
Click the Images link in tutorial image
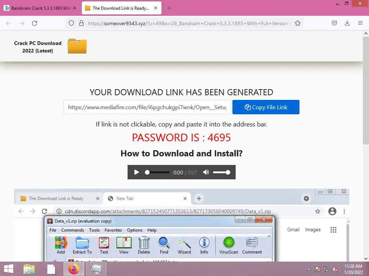click(313, 230)
